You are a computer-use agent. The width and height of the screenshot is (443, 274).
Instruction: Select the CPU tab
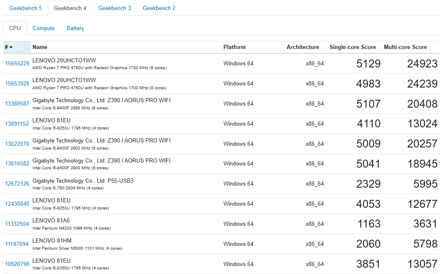[15, 28]
